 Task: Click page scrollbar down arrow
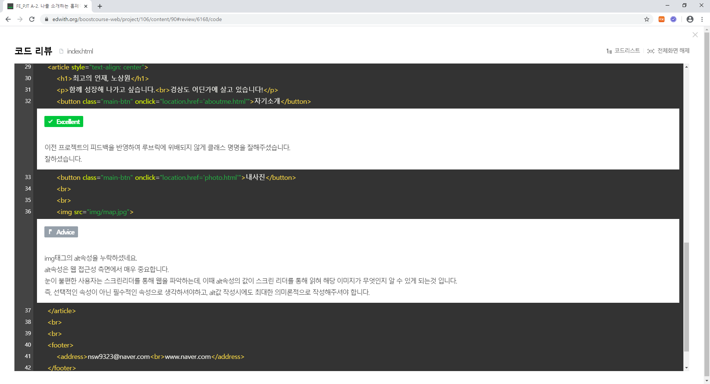pos(707,380)
